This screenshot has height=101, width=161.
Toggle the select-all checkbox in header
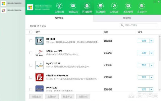tap(31, 32)
